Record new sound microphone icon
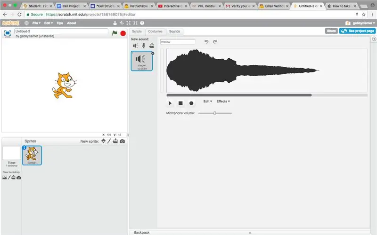This screenshot has height=235, width=377. [x=144, y=46]
